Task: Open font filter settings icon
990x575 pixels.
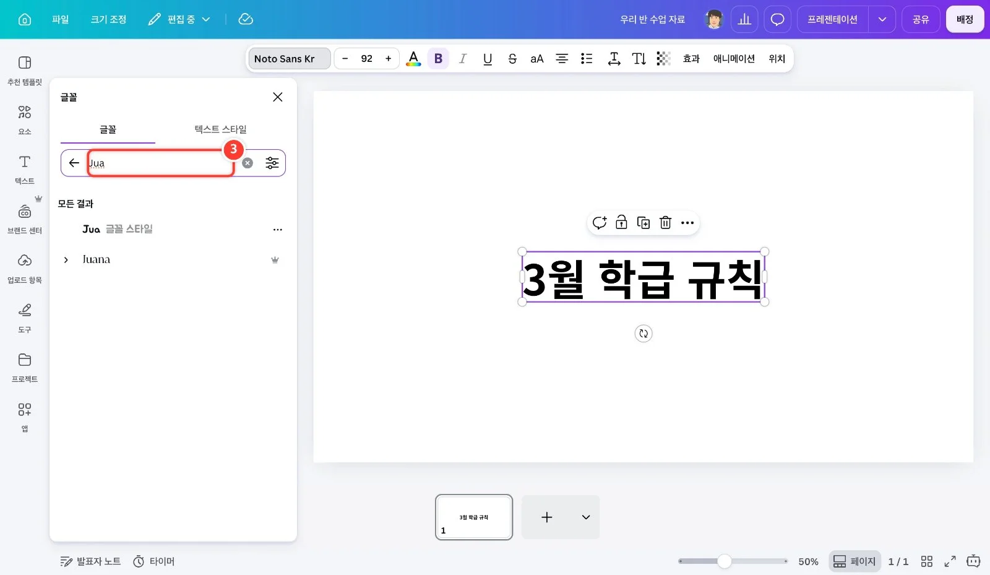Action: (x=272, y=163)
